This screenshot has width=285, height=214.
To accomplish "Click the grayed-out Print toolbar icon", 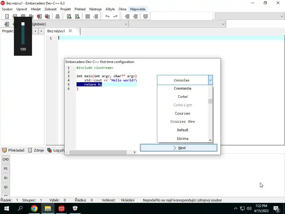I will 58,16.
